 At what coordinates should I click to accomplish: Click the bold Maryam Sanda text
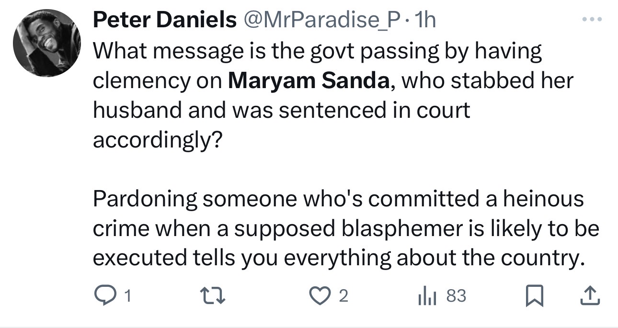tap(309, 81)
